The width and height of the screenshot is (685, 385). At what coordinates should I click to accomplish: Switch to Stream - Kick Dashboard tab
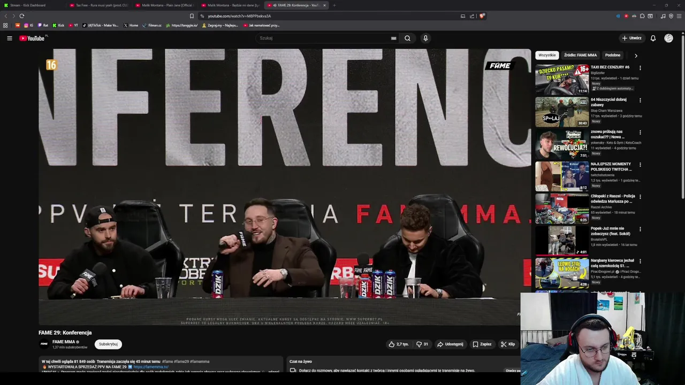click(32, 5)
